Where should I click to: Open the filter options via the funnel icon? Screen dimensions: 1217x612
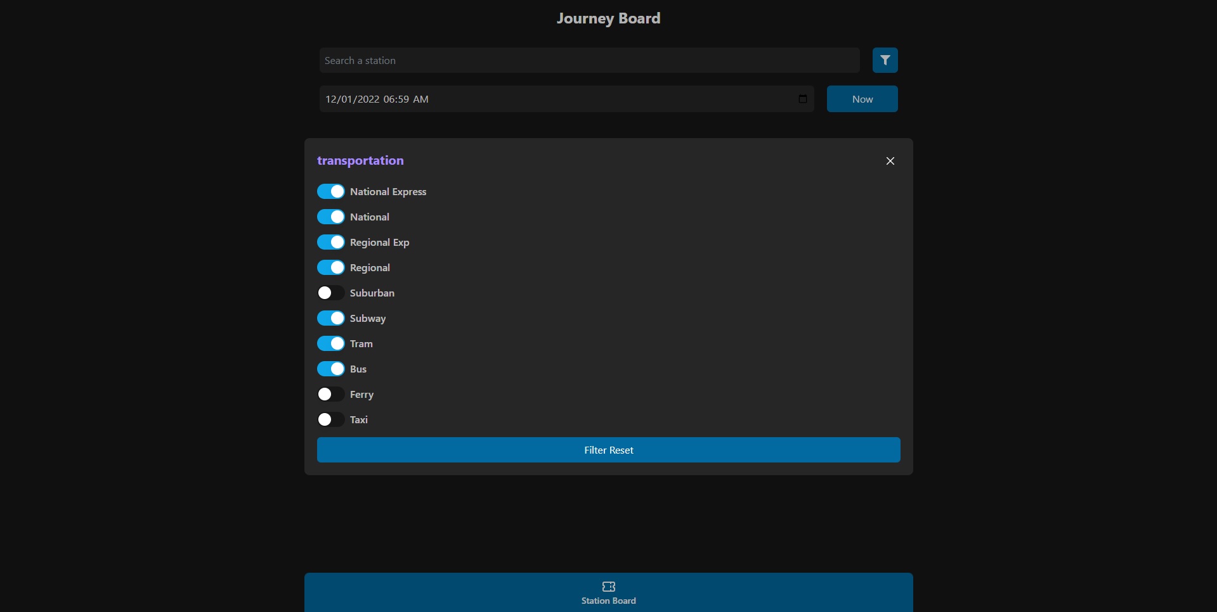tap(885, 60)
